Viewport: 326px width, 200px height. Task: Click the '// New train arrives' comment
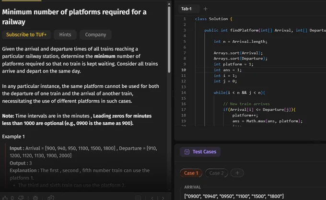246,104
